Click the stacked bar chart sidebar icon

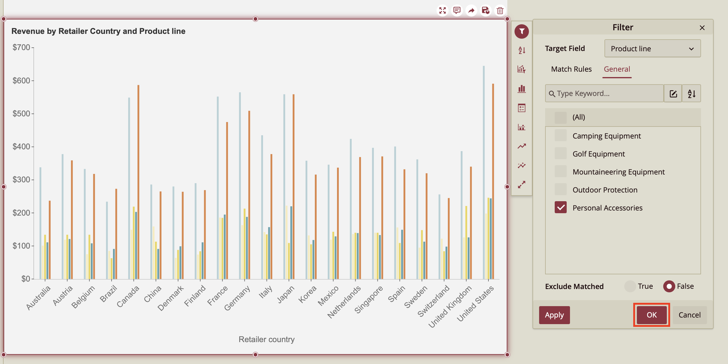pyautogui.click(x=522, y=127)
